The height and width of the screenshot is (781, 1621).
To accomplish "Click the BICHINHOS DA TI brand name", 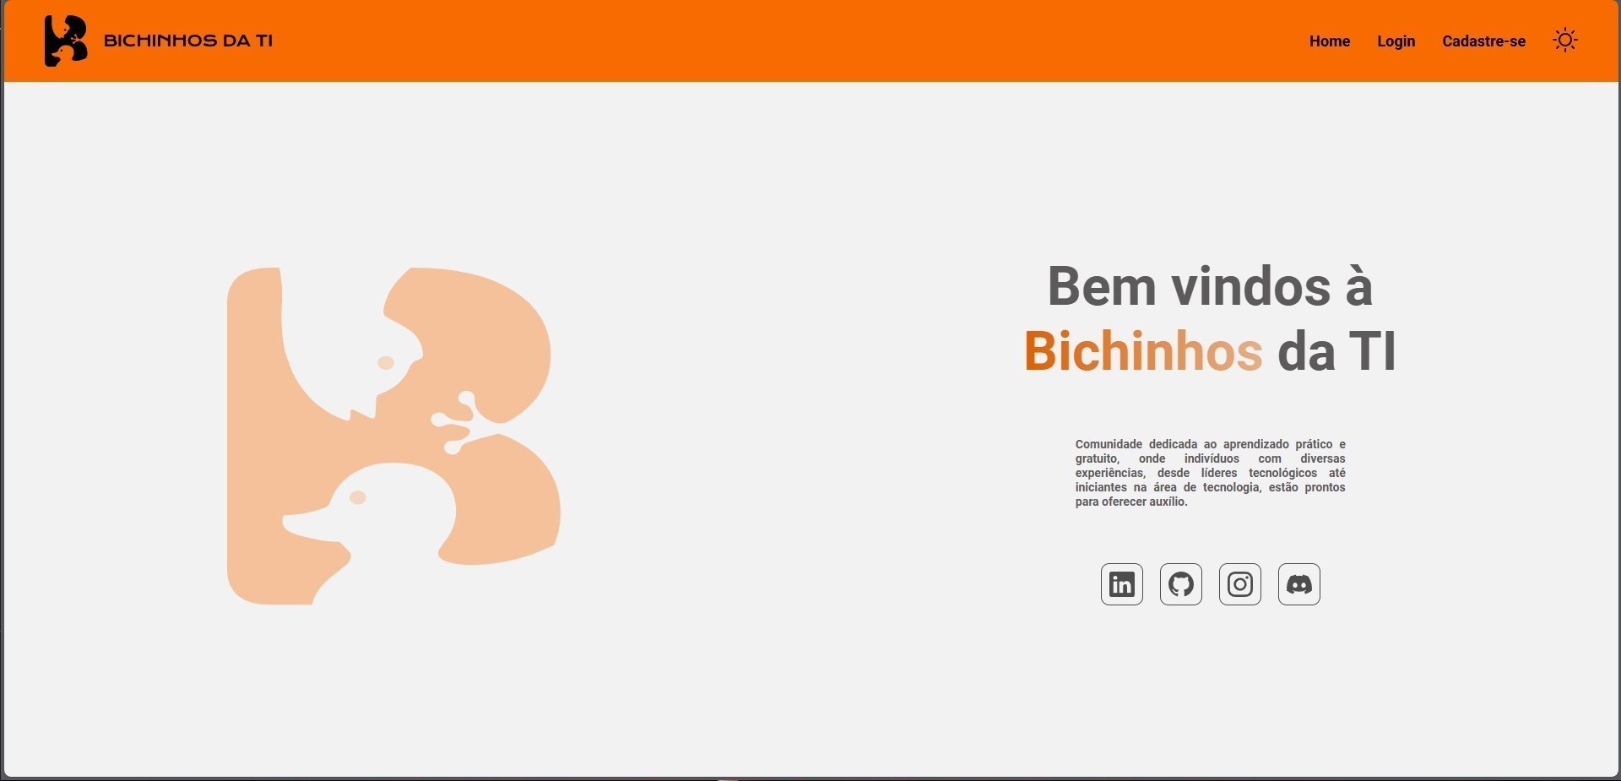I will (188, 41).
